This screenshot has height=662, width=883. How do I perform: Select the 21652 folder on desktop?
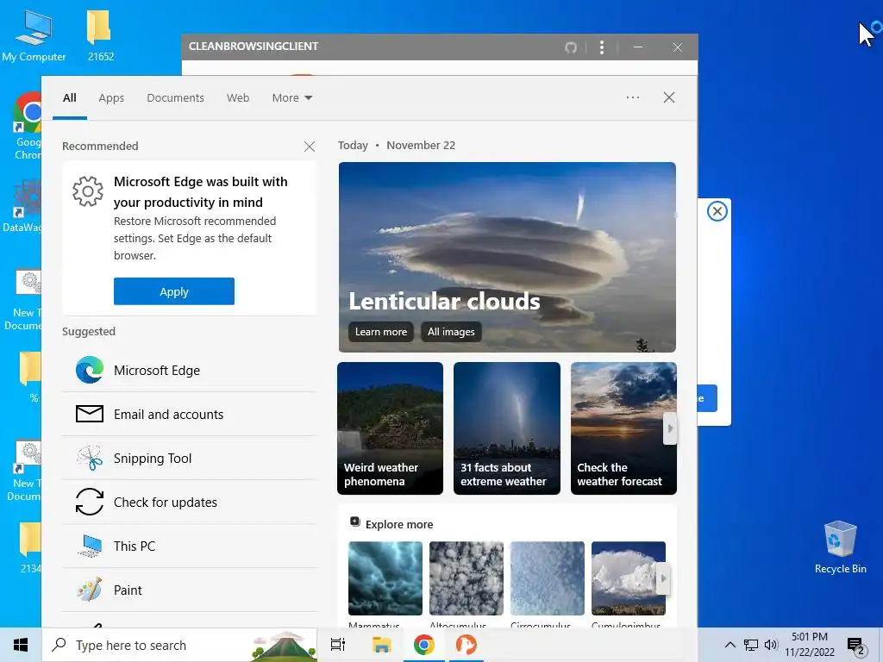pyautogui.click(x=100, y=35)
